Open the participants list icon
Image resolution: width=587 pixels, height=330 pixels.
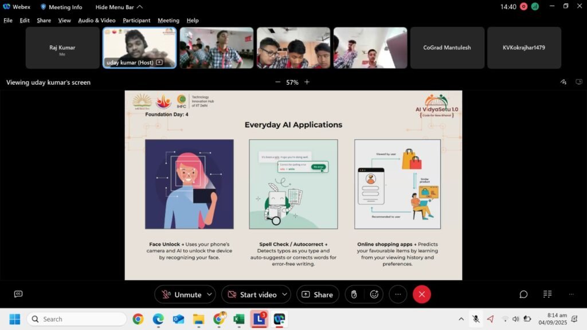coord(547,294)
